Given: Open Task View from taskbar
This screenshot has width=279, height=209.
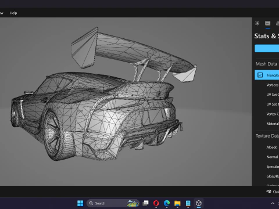Looking at the screenshot, I should [x=145, y=203].
